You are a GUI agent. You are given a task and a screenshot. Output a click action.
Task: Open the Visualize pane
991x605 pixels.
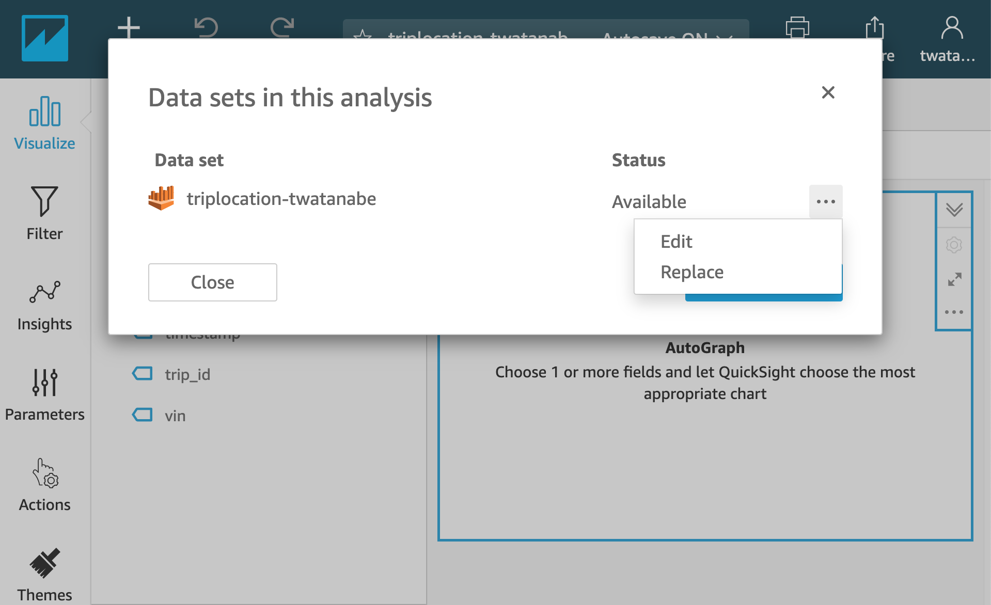click(45, 123)
